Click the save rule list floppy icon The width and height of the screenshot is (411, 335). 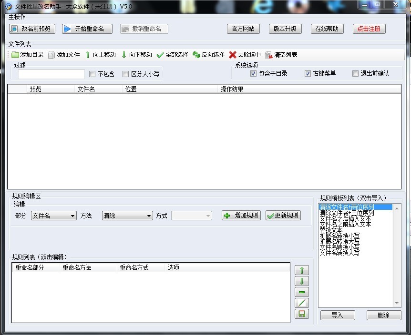302,314
